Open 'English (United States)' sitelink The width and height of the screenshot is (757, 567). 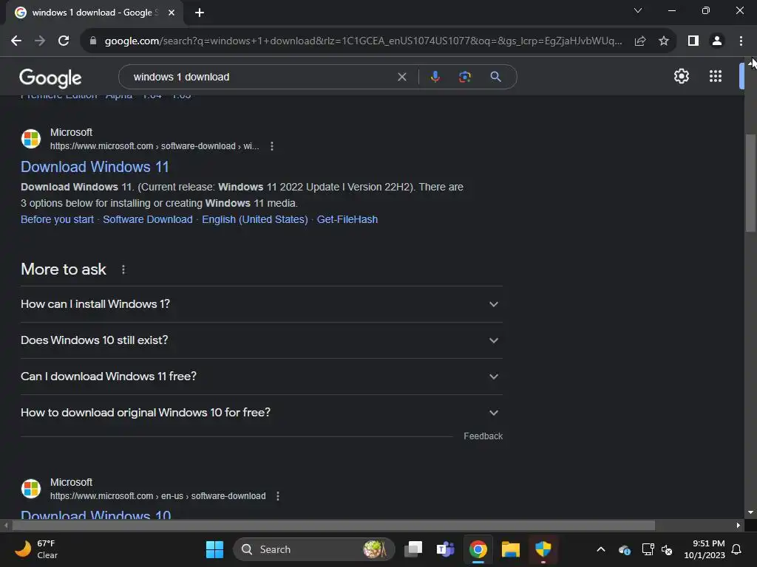point(255,219)
